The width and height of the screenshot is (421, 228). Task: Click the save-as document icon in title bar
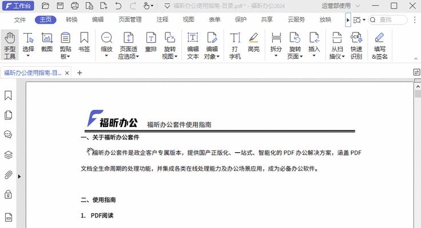pos(89,6)
